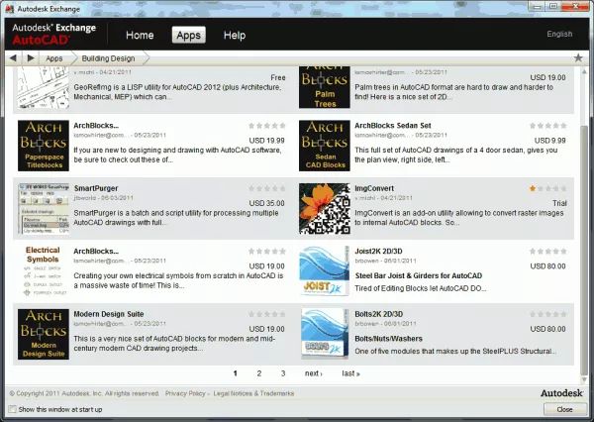The width and height of the screenshot is (594, 422).
Task: Open ArchBlocks Paperspace Titleblocks thumbnail
Action: (44, 146)
